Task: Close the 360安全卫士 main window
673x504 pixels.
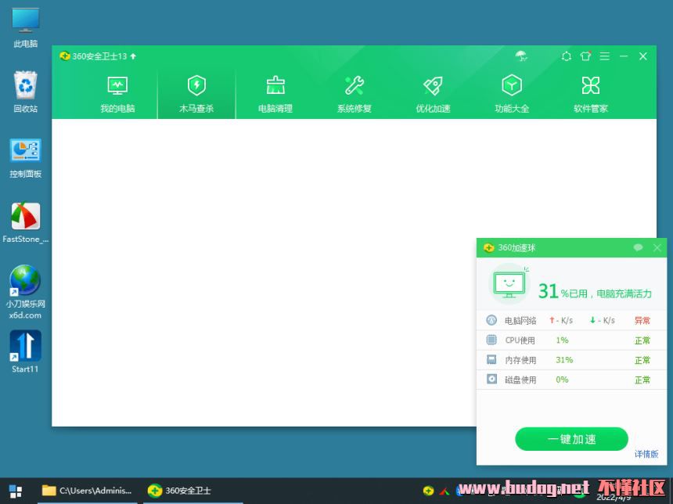Action: [643, 56]
